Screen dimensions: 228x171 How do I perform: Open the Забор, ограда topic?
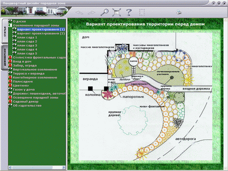coord(25,66)
